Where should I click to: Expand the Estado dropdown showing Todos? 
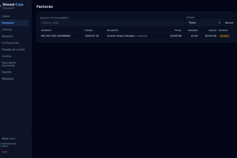pos(203,23)
